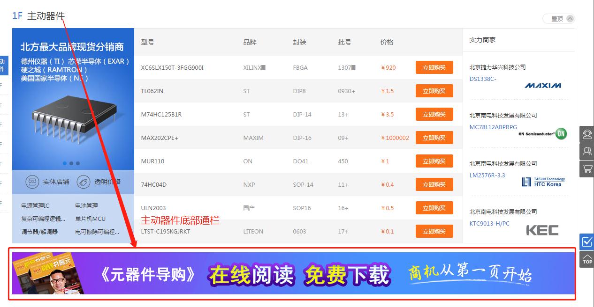Image resolution: width=594 pixels, height=307 pixels.
Task: Select model ULN2003
Action: tap(153, 208)
